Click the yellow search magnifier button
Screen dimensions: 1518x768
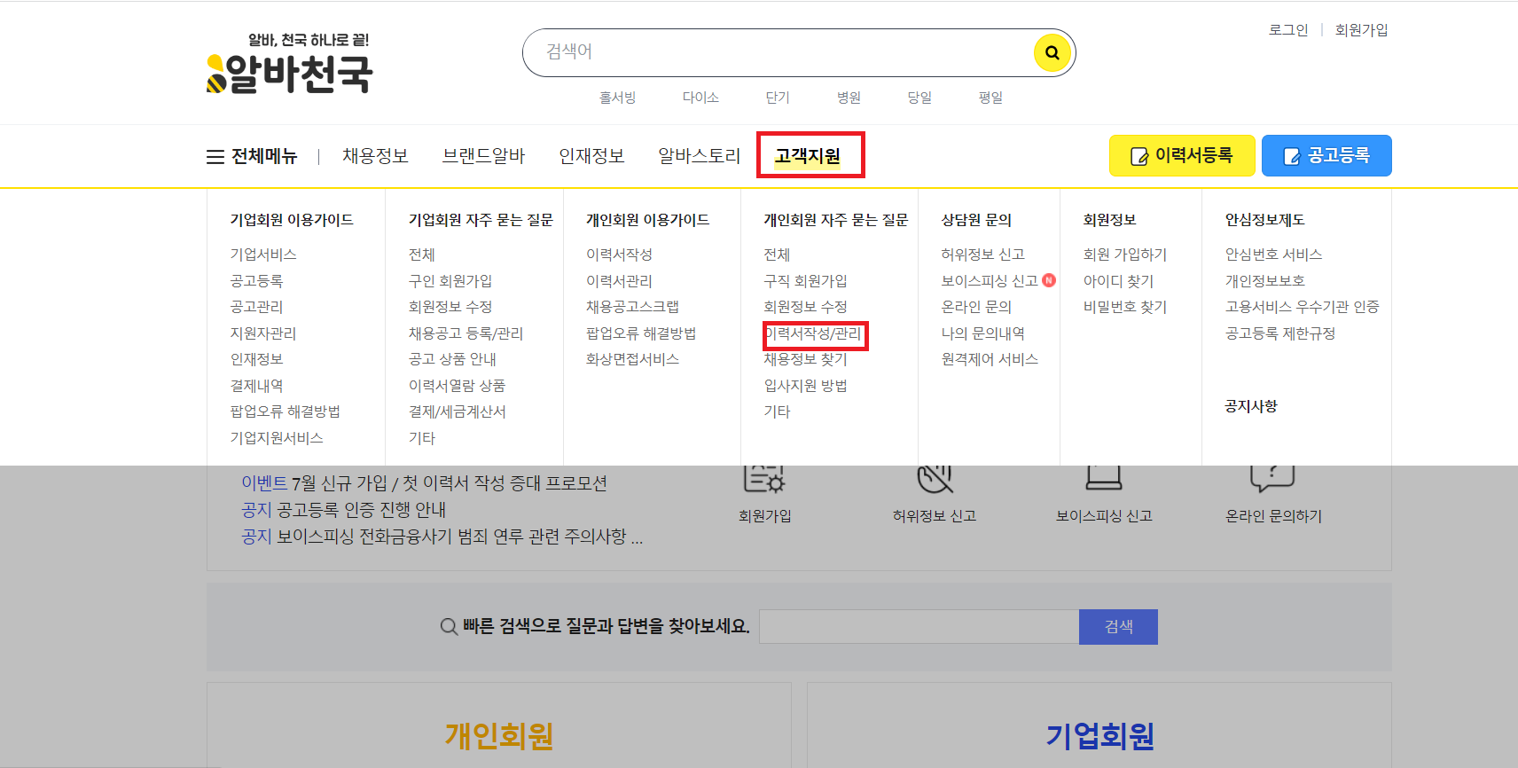coord(1052,52)
